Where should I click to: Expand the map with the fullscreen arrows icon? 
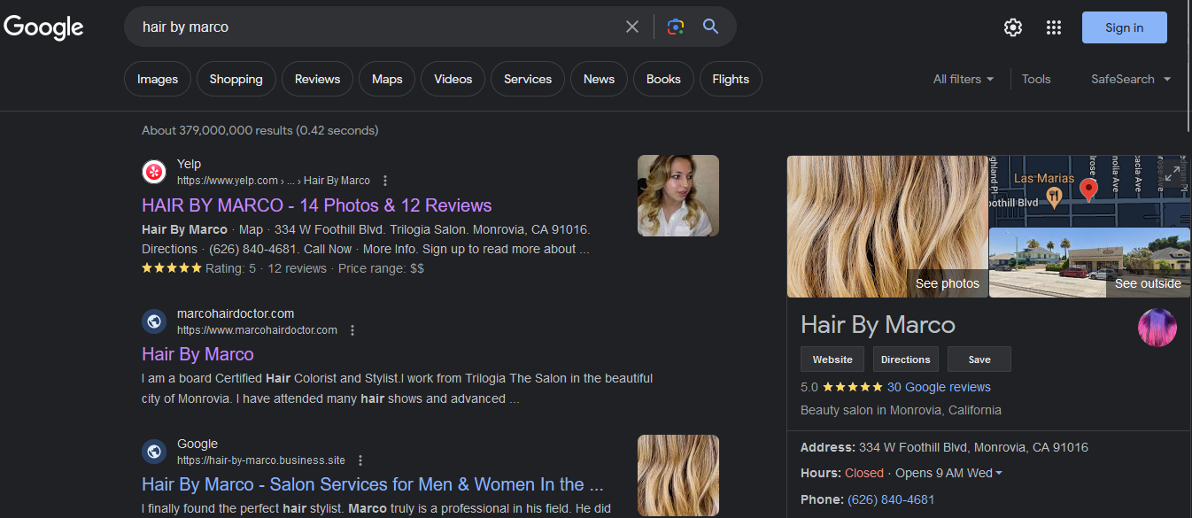coord(1172,174)
